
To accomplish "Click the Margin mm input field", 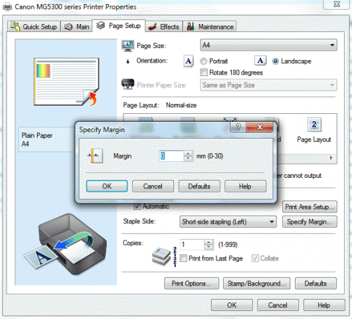I will click(x=171, y=156).
